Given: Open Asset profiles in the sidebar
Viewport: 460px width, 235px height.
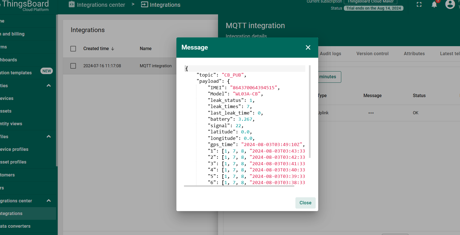Looking at the screenshot, I should (28, 162).
